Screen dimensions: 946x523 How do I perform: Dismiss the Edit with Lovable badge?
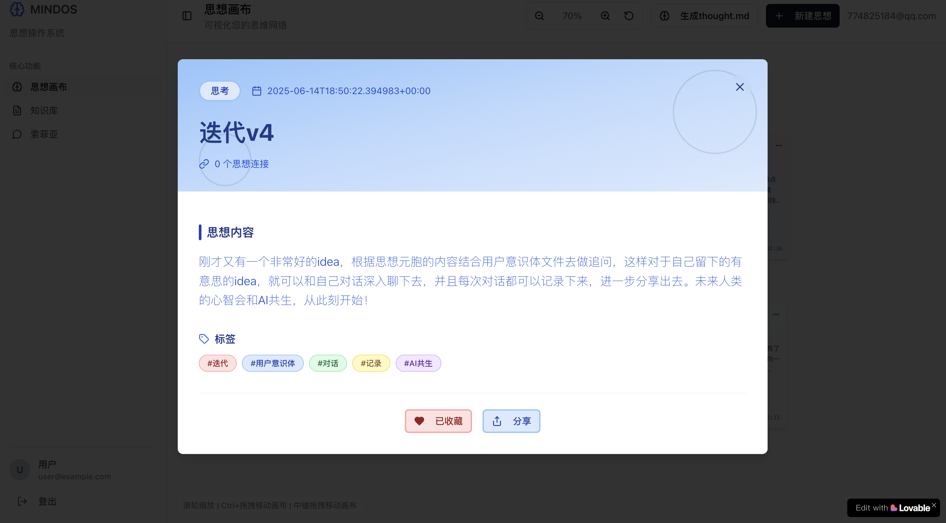[x=934, y=505]
